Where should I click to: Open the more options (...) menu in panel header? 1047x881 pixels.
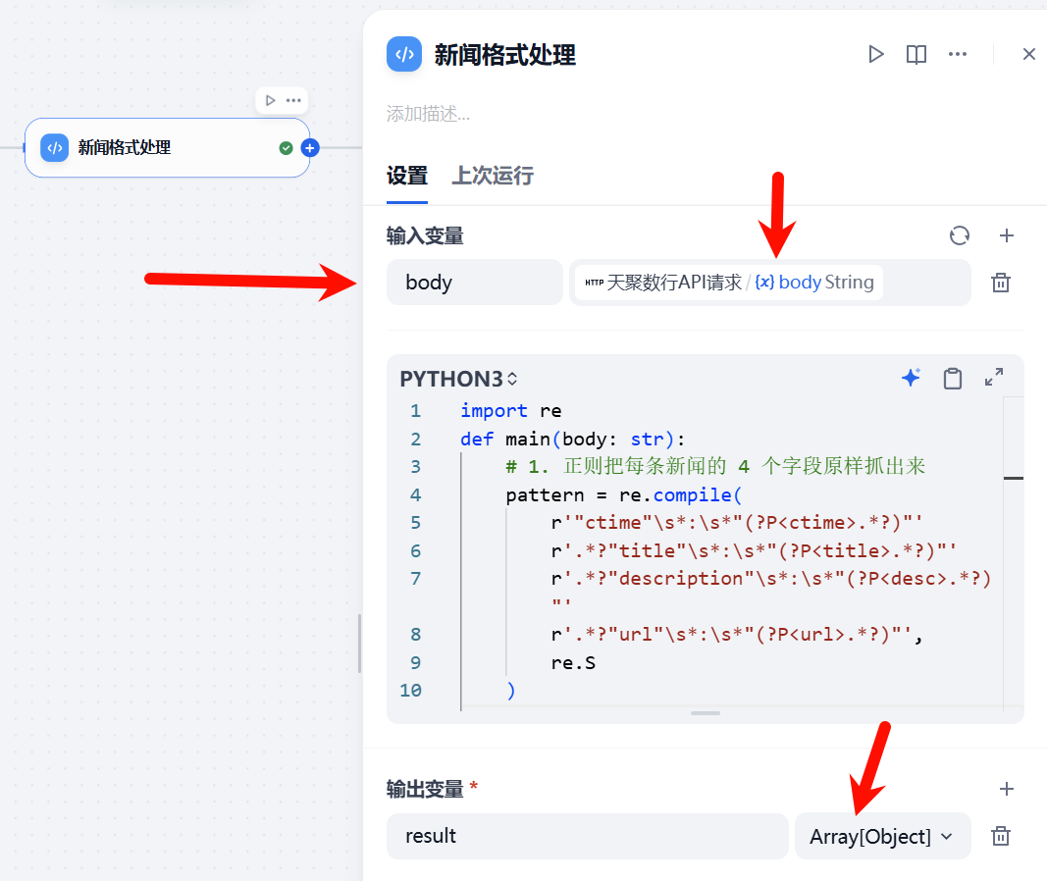point(958,54)
